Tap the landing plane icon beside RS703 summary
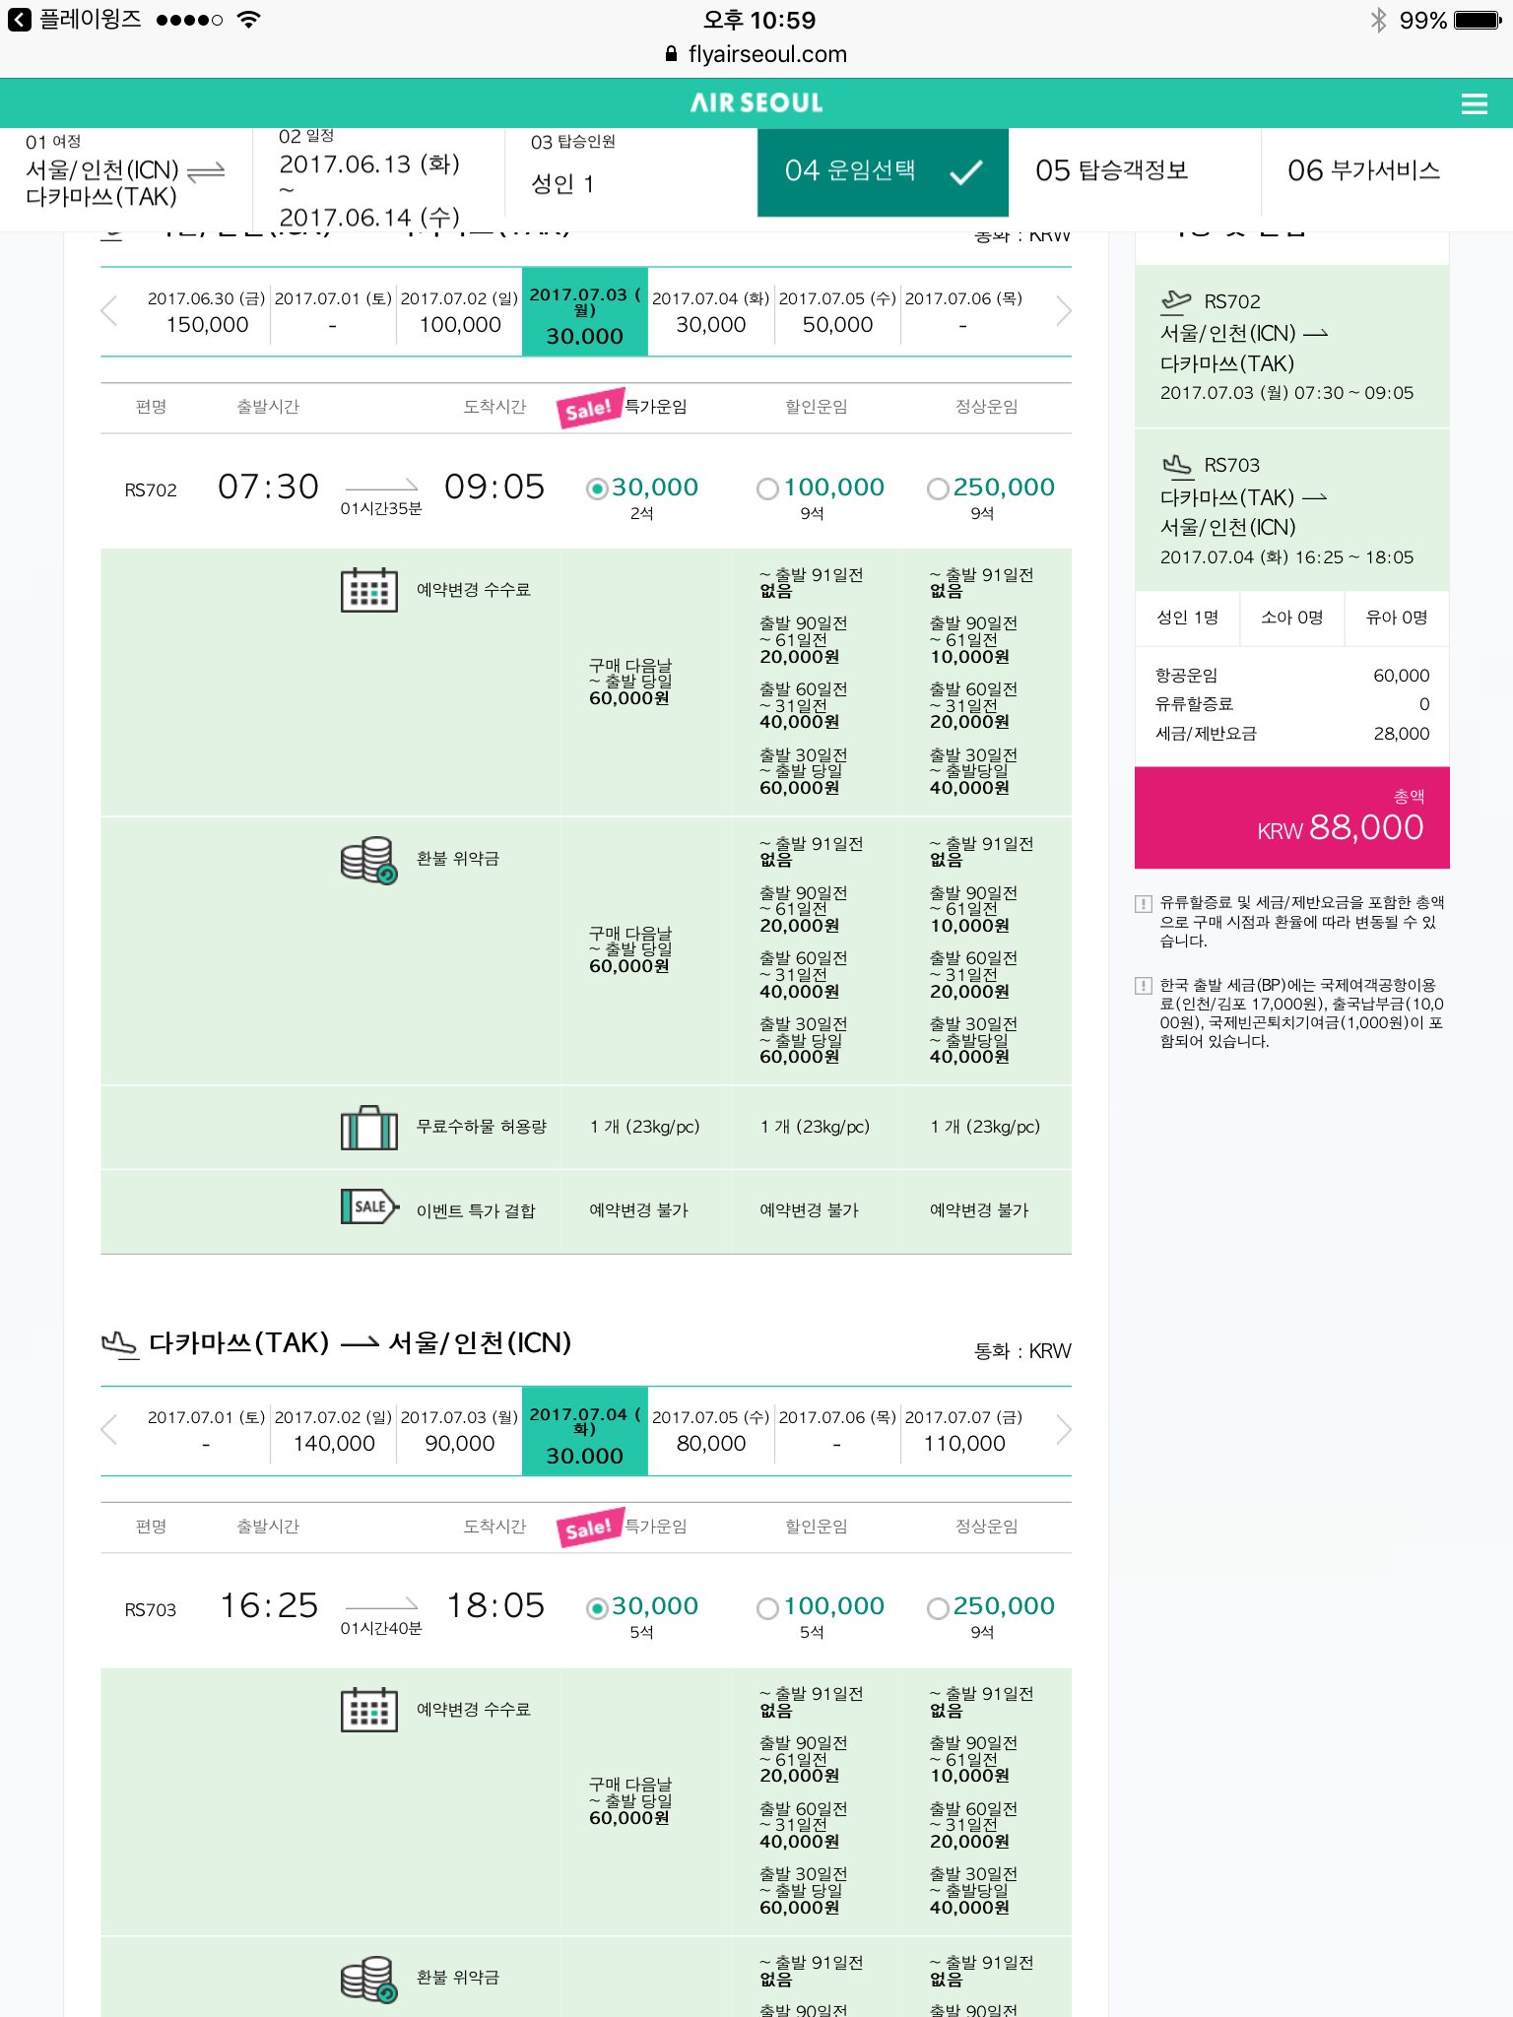The image size is (1513, 2017). tap(1176, 465)
